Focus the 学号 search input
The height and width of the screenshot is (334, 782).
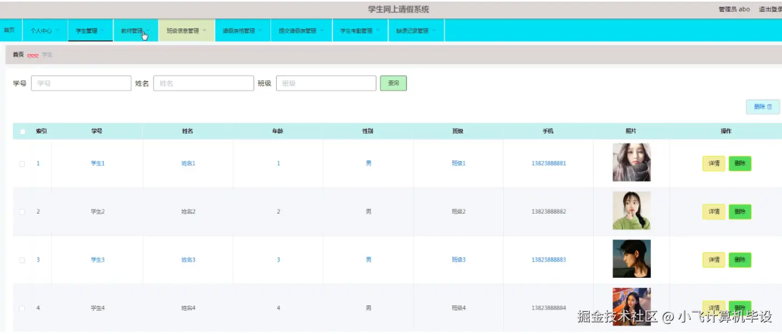pyautogui.click(x=81, y=83)
